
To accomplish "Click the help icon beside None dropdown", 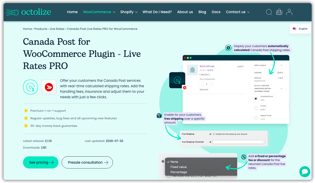I will (x=163, y=161).
